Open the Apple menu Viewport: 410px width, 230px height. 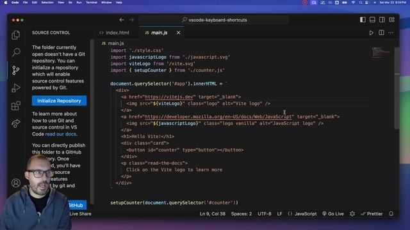6,3
